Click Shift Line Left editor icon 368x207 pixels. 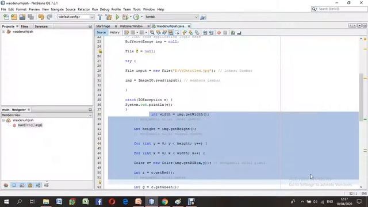[x=205, y=33]
